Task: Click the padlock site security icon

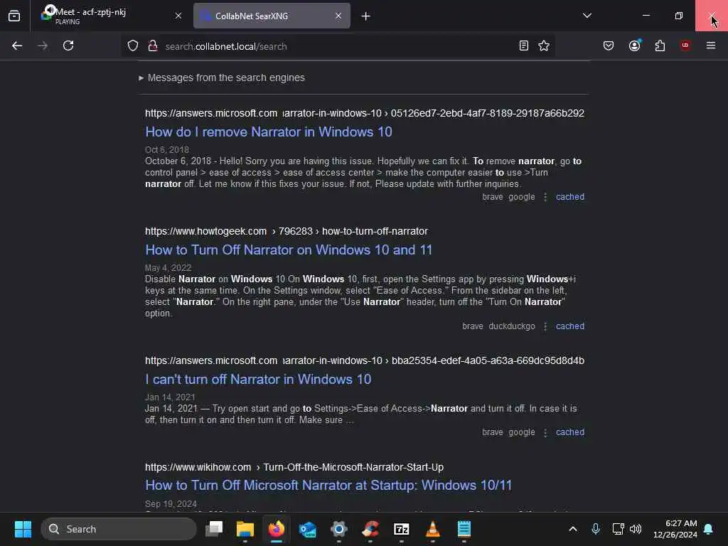Action: click(153, 45)
